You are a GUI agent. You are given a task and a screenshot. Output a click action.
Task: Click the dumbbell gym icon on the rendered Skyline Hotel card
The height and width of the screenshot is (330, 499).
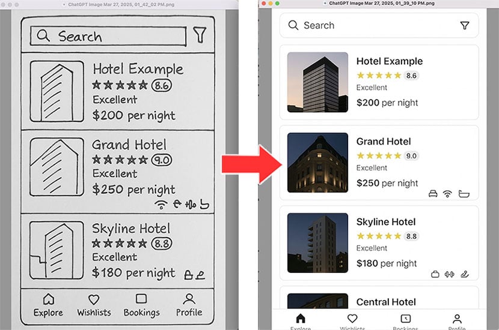tap(448, 275)
